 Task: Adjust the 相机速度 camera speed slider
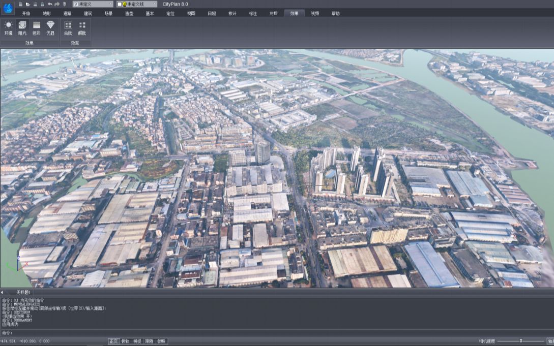pyautogui.click(x=520, y=341)
